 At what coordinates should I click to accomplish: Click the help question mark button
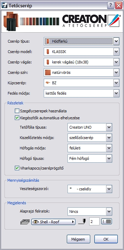pyautogui.click(x=111, y=6)
